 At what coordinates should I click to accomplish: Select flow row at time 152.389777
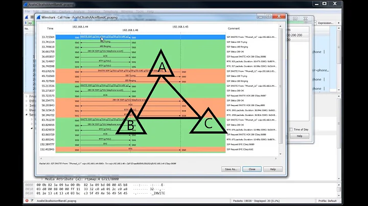click(141, 144)
